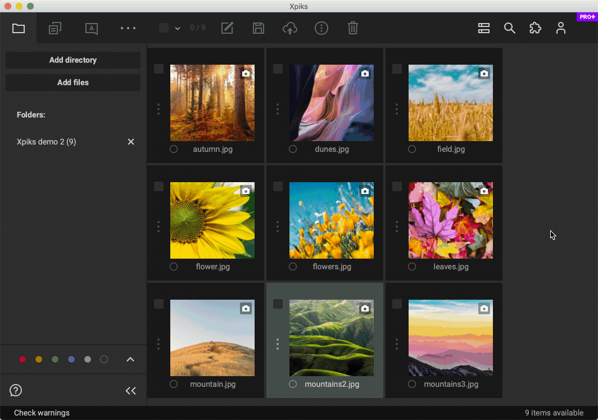Open the edit metadata tool in the toolbar
The image size is (598, 420).
coord(227,28)
